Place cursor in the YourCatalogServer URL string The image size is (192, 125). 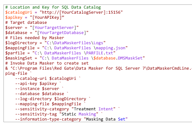[x=81, y=12]
